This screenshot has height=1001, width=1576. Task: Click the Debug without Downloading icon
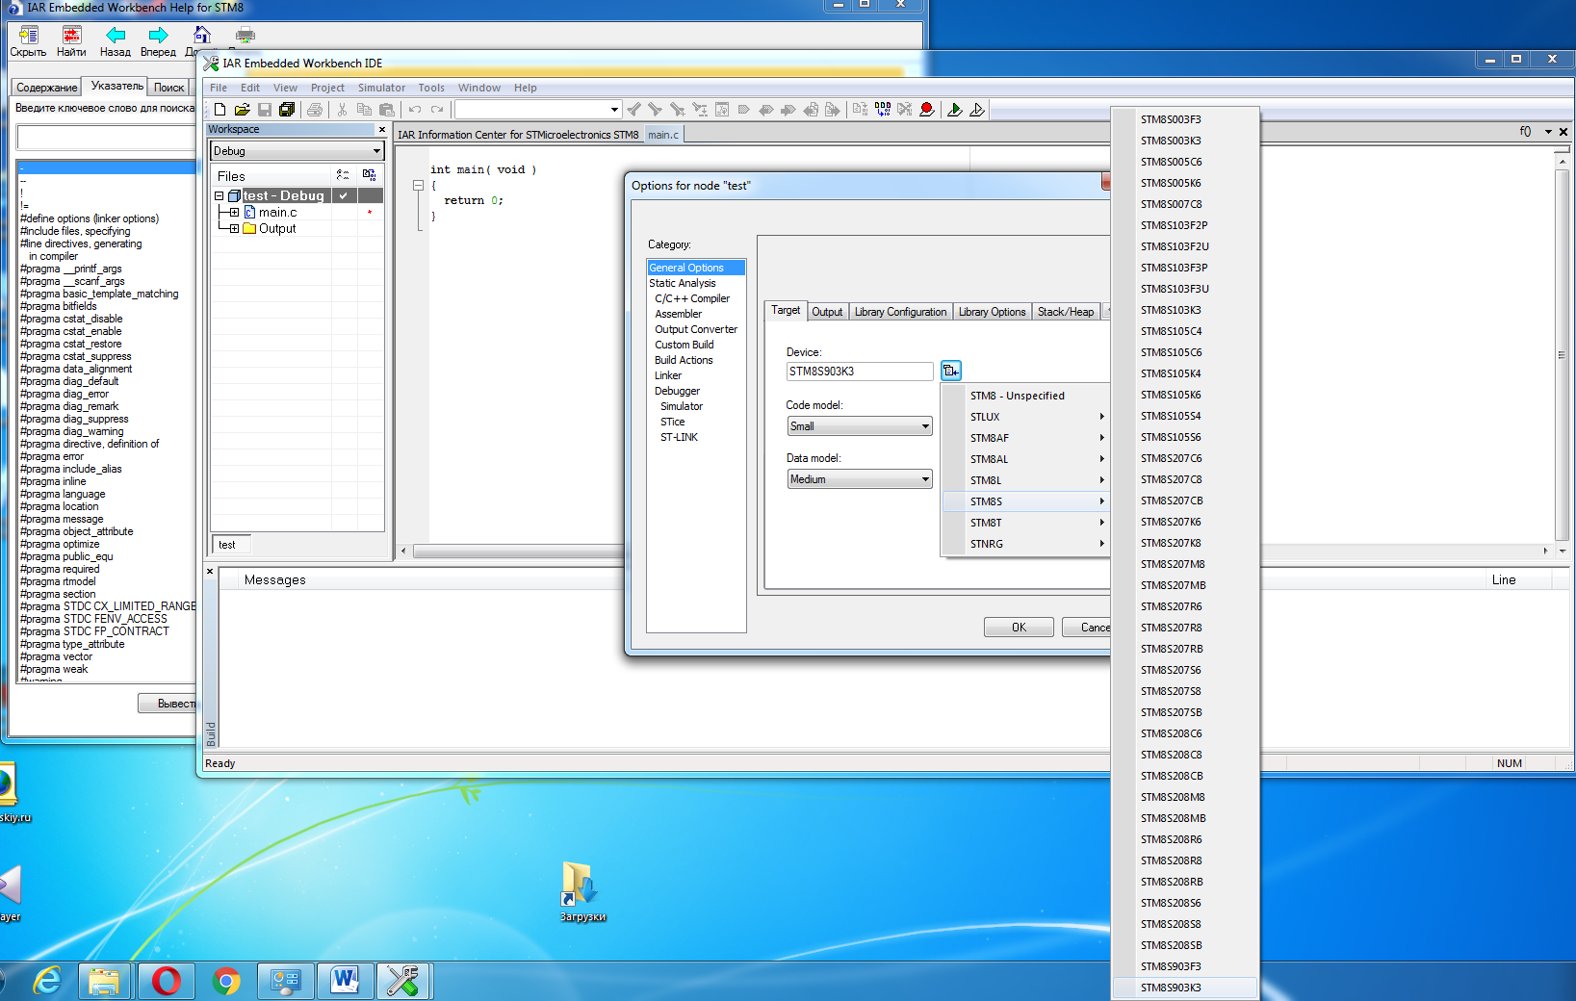pos(976,110)
